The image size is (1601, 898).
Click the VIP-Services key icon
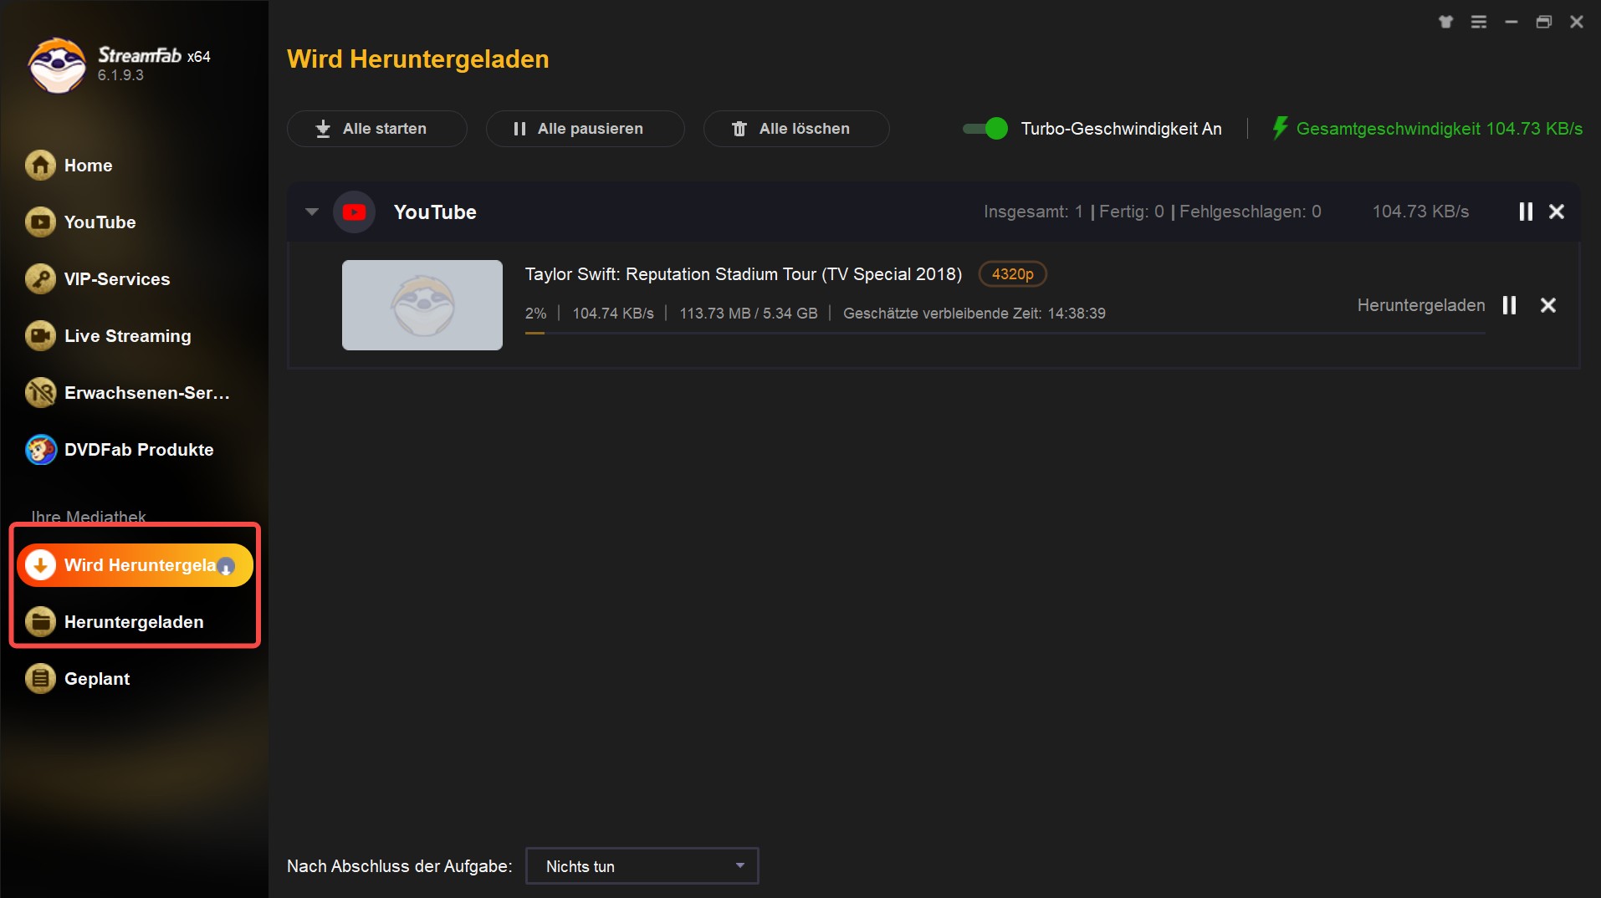coord(40,279)
